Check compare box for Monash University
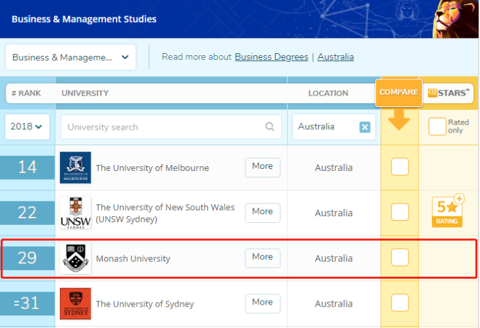The height and width of the screenshot is (328, 480). (x=400, y=257)
